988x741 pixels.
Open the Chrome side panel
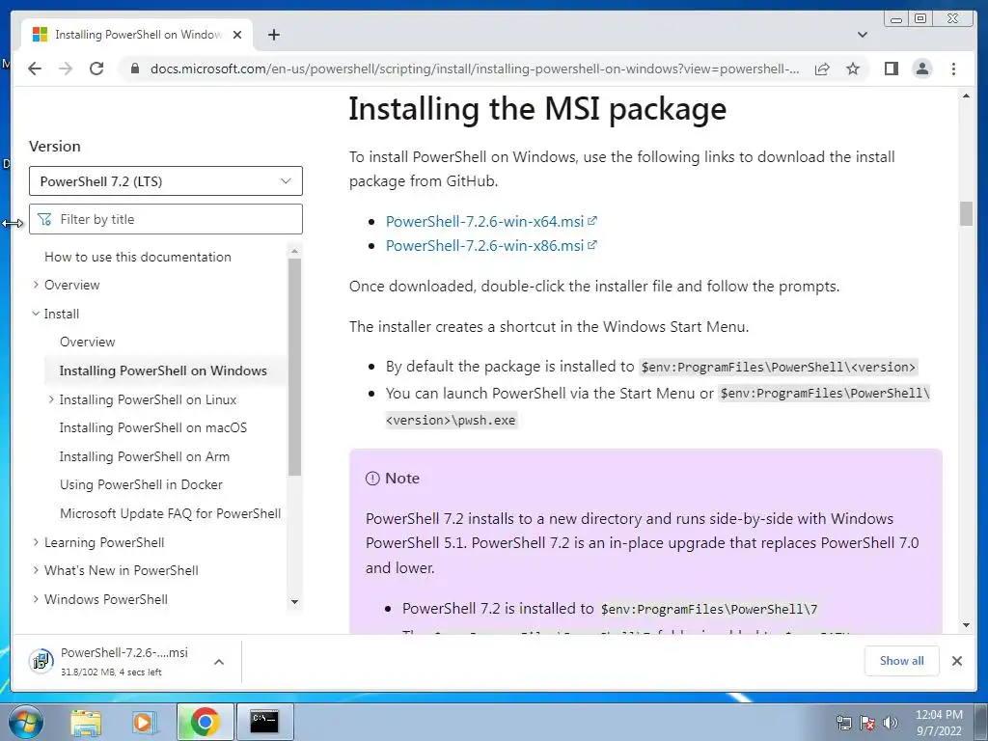(x=891, y=69)
